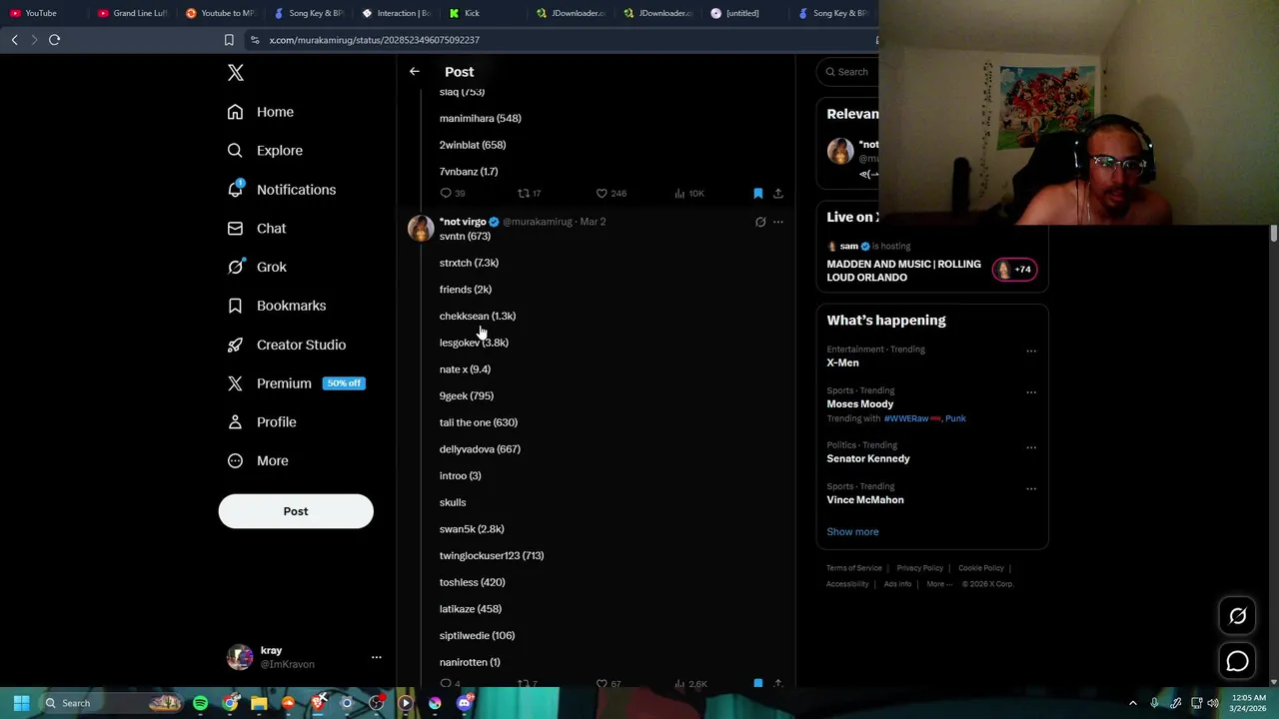Open the floating Grok button
The image size is (1279, 719).
click(1237, 616)
